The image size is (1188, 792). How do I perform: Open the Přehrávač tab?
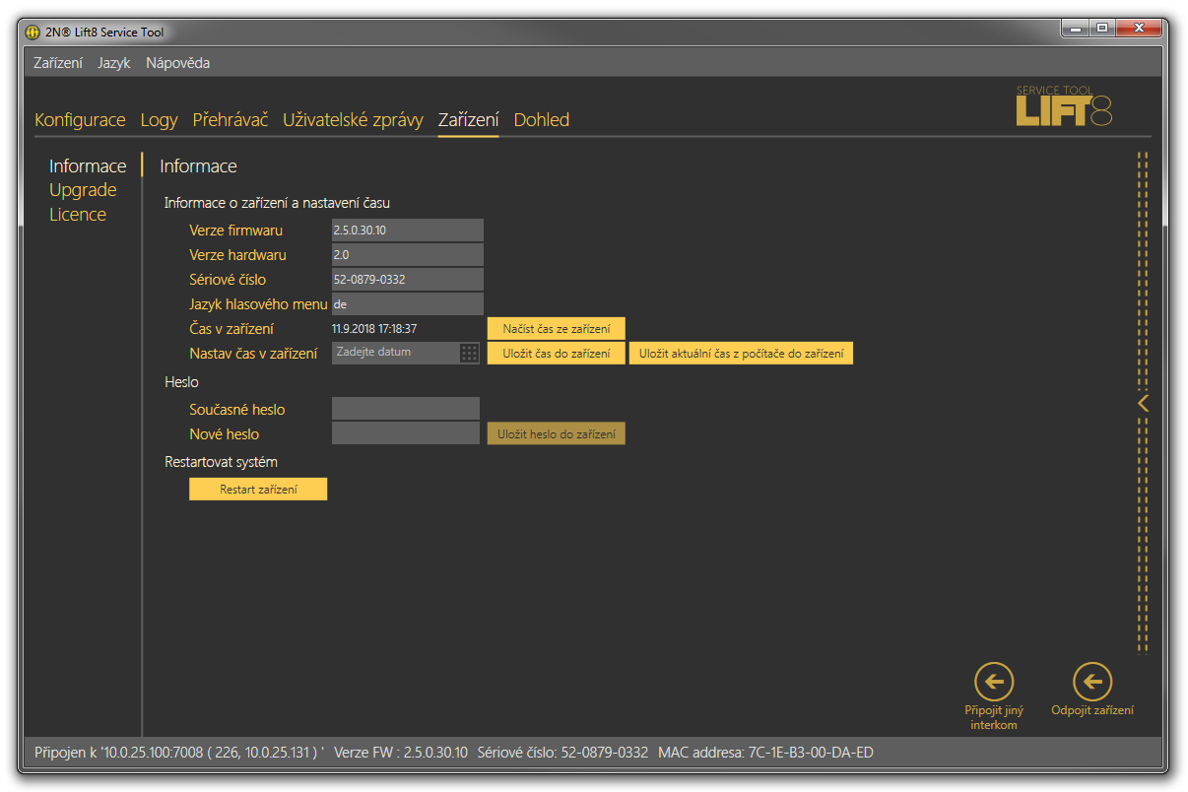[230, 120]
